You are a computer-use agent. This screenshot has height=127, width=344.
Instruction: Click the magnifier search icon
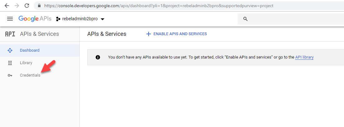[x=246, y=19]
